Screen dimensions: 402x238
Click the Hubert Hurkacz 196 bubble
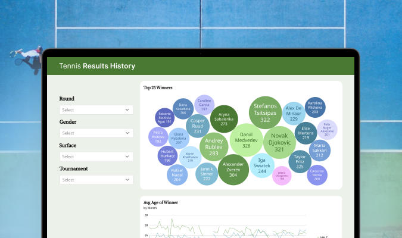point(168,156)
